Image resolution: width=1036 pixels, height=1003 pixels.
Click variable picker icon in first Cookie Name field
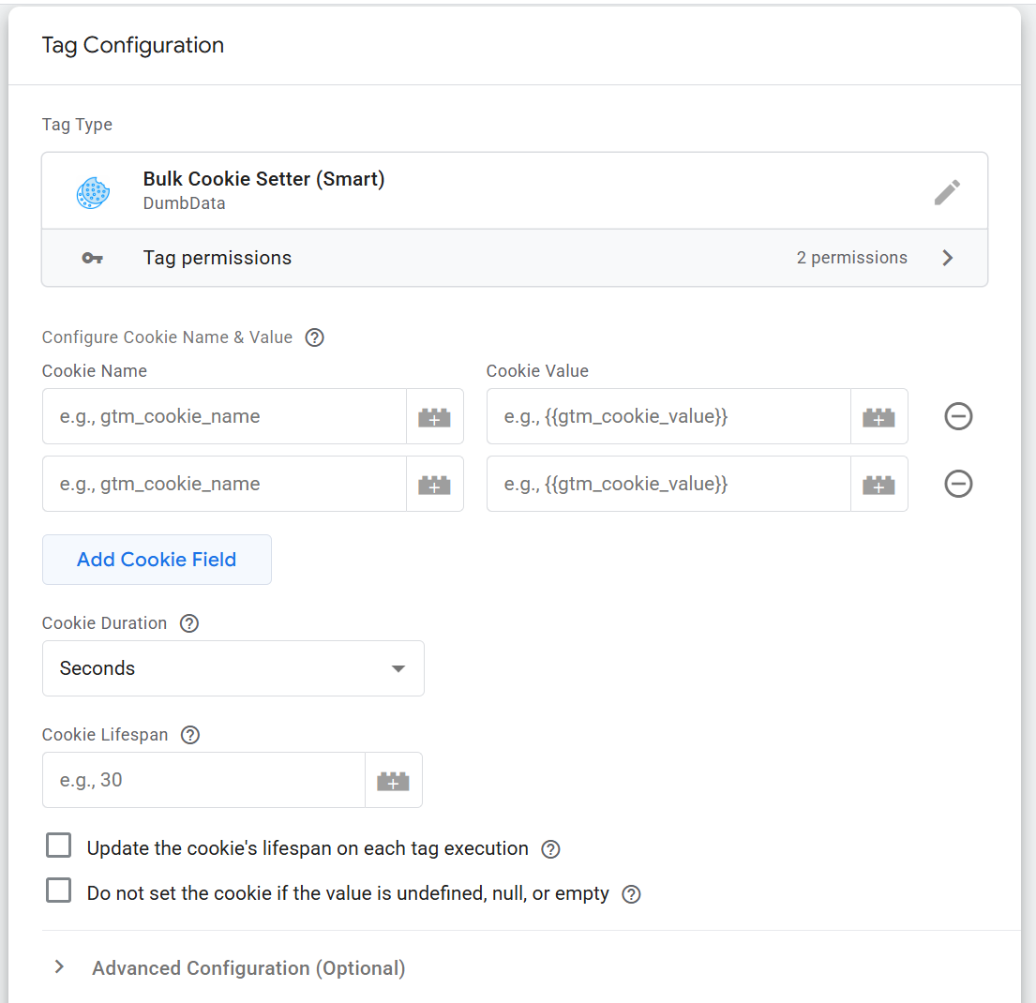434,417
